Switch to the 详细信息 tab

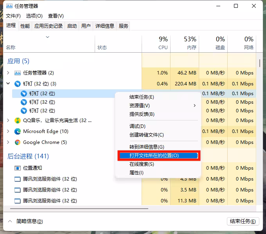tap(105, 26)
